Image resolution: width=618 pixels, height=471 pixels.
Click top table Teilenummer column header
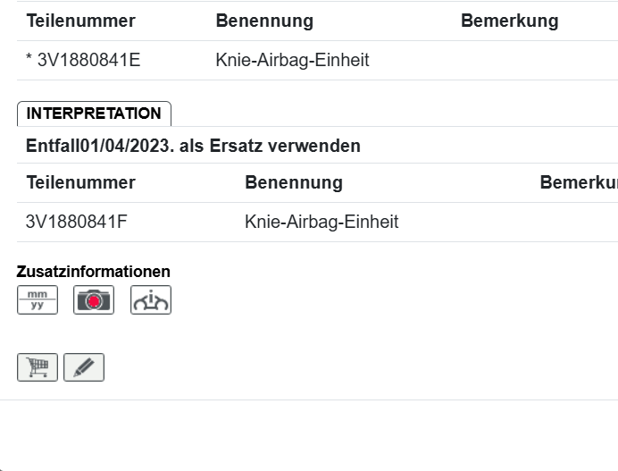[x=80, y=21]
